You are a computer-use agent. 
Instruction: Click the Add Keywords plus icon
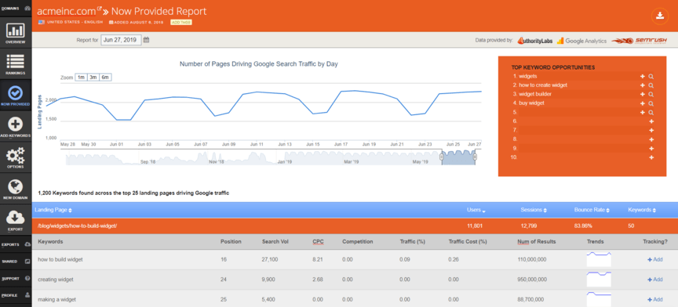[x=16, y=125]
